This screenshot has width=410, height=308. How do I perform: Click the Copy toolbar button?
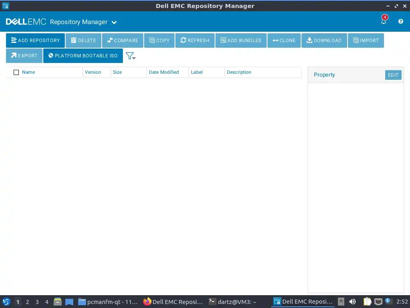[x=159, y=41]
